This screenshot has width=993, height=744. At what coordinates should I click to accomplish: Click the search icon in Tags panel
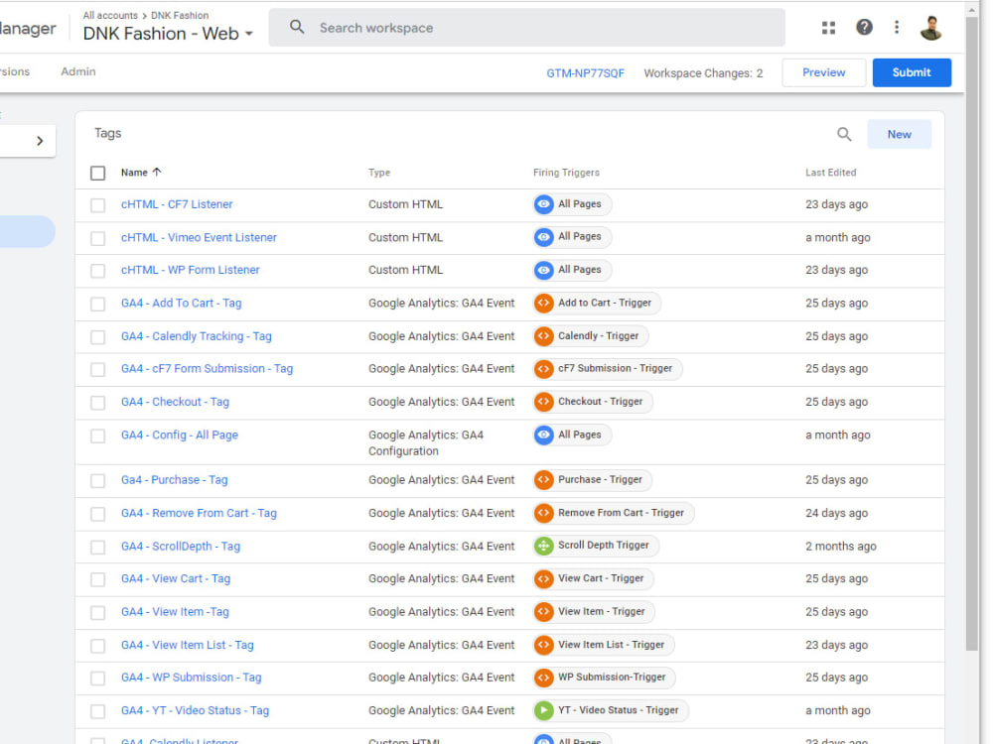tap(844, 134)
